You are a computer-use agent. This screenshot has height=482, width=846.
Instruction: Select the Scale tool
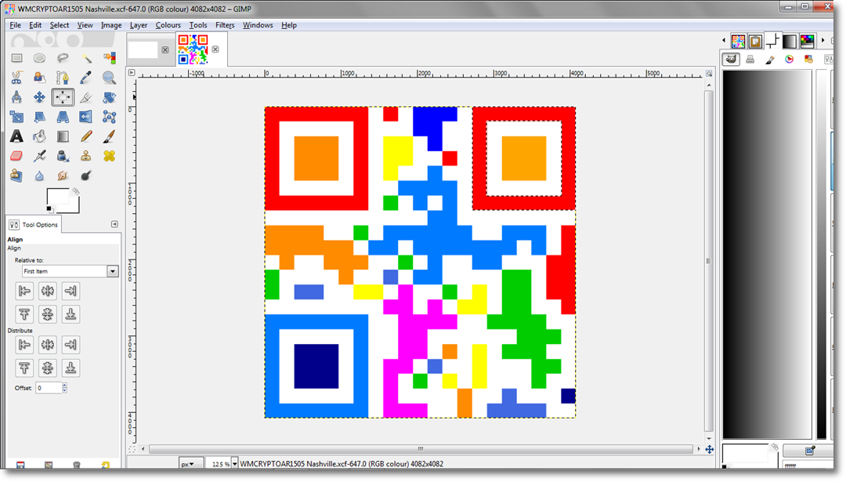pyautogui.click(x=16, y=117)
